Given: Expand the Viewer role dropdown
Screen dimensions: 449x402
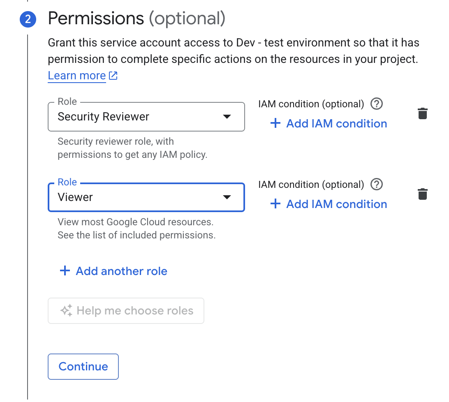Looking at the screenshot, I should click(x=146, y=197).
